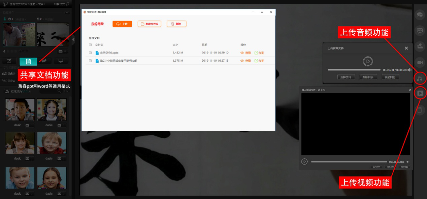Check the box for 官网0926.pptx

coord(90,53)
